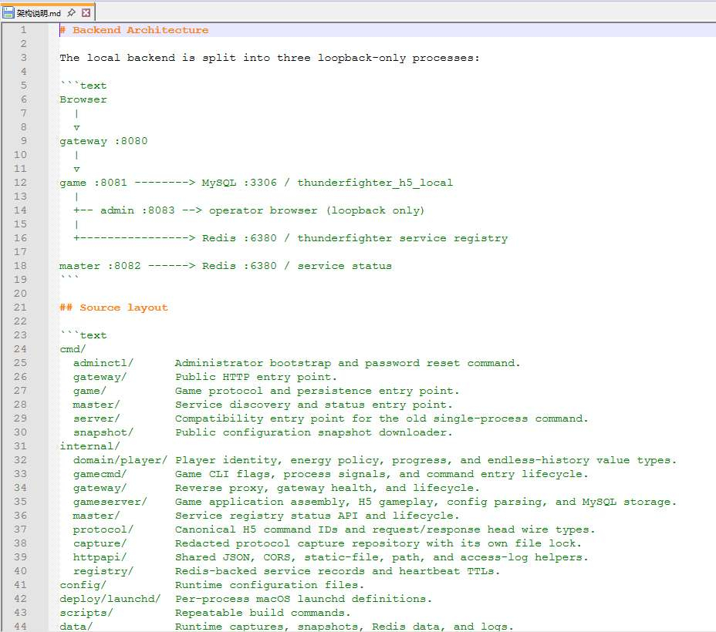Click the word 'loopback-only' in line 3
Viewport: 716px width, 632px height.
point(362,58)
